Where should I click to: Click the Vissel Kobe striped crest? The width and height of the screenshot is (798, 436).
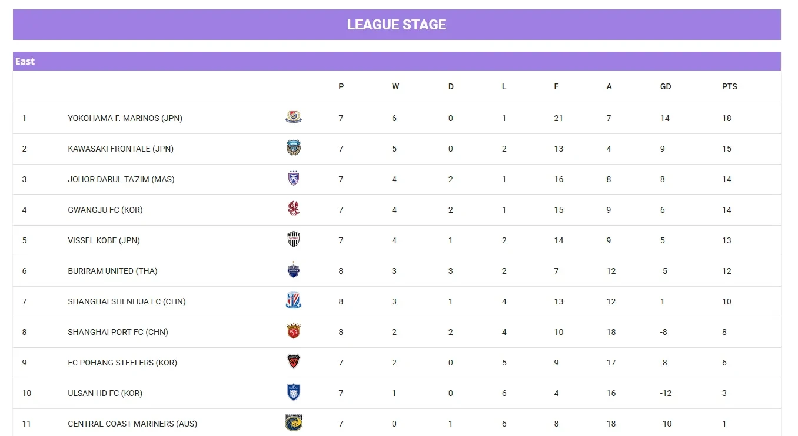click(x=294, y=240)
